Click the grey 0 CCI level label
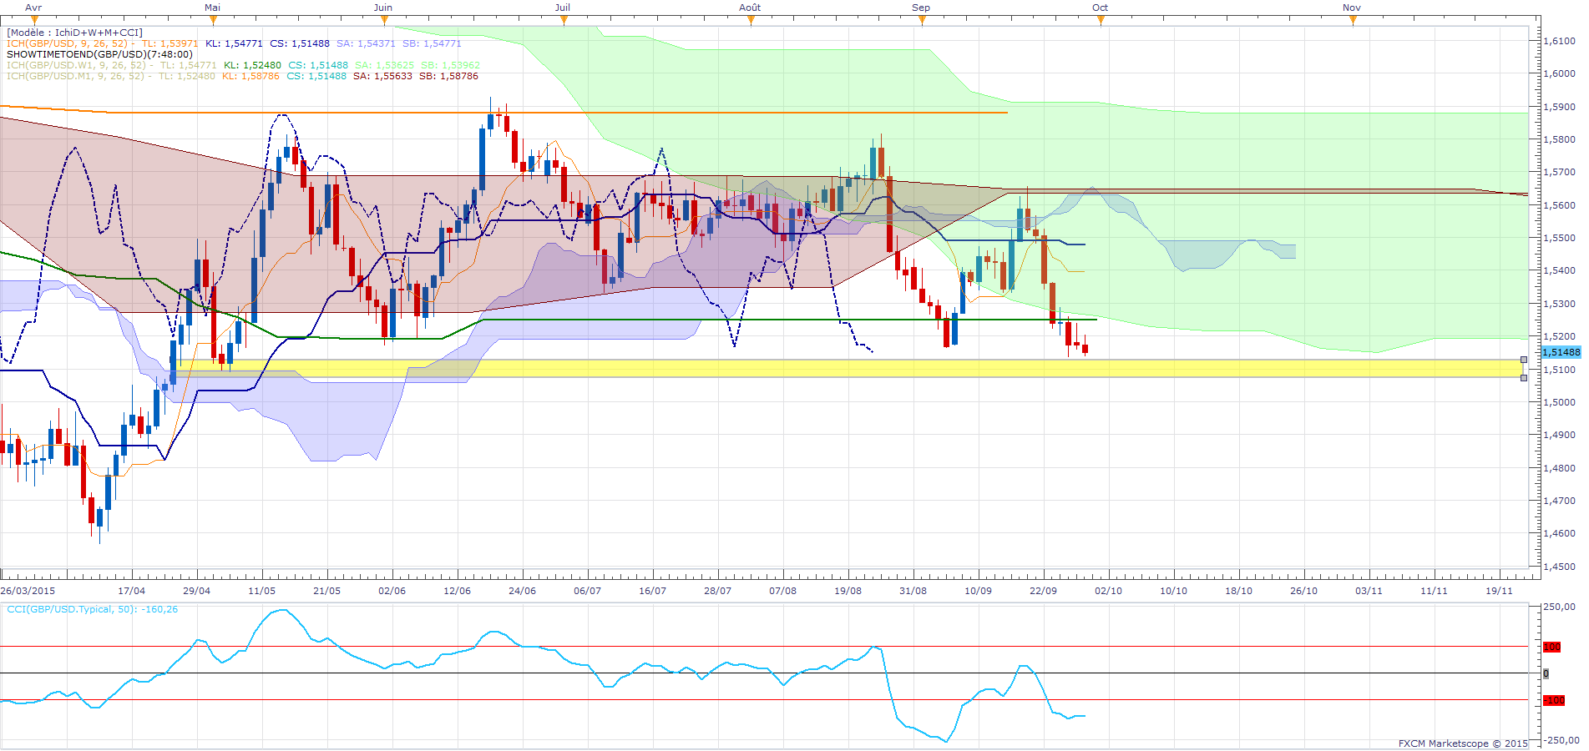 pyautogui.click(x=1546, y=673)
